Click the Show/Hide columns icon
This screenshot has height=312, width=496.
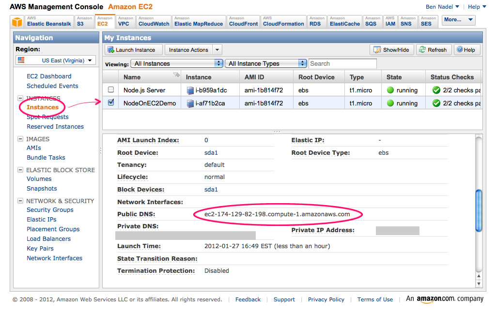[x=377, y=49]
